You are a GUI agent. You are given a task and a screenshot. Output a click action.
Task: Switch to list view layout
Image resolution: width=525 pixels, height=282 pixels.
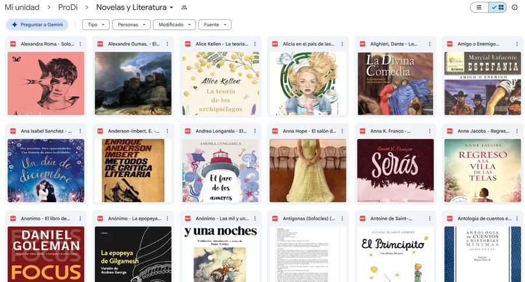(479, 8)
